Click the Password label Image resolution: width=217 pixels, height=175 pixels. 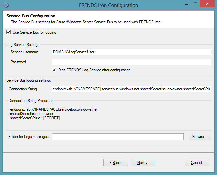[18, 62]
